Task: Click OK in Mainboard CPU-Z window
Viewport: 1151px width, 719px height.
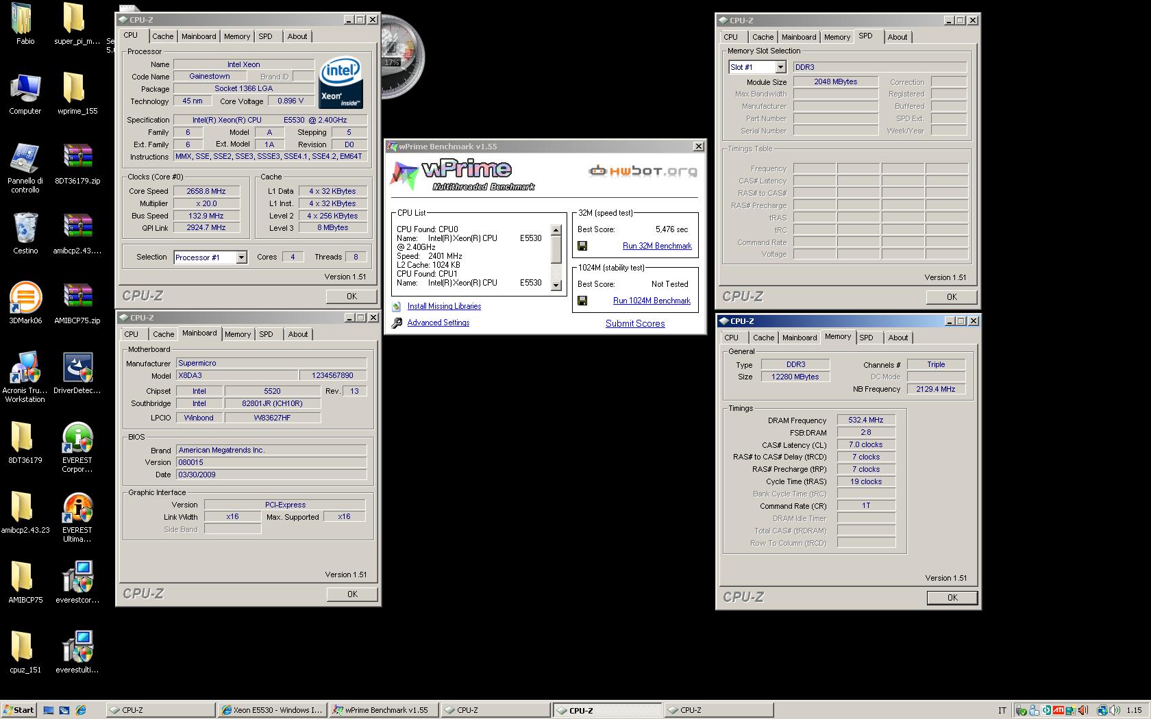Action: (x=352, y=594)
